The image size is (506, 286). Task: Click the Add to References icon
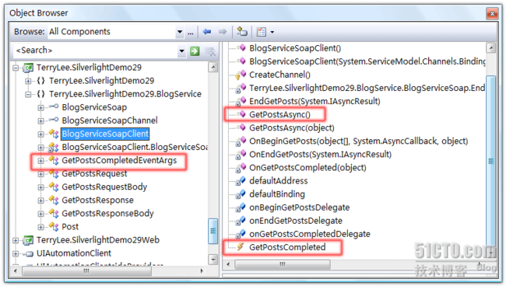[x=241, y=32]
